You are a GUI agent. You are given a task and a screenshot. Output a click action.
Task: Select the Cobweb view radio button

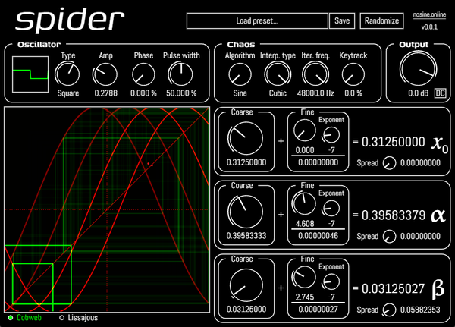pyautogui.click(x=11, y=318)
